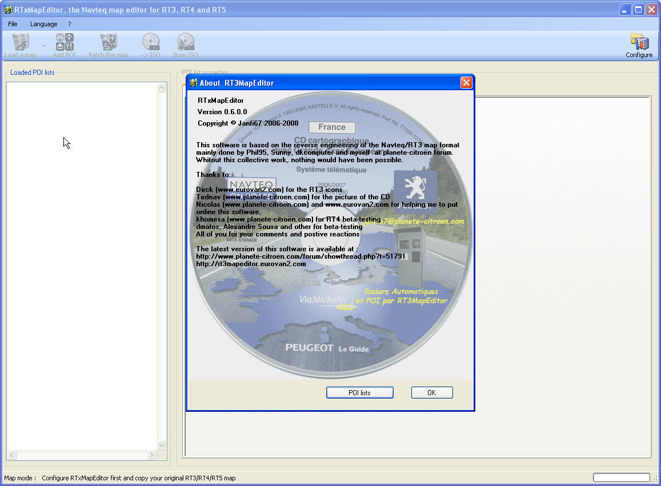
Task: Minimize the RTxMapEditor main window
Action: pyautogui.click(x=625, y=9)
